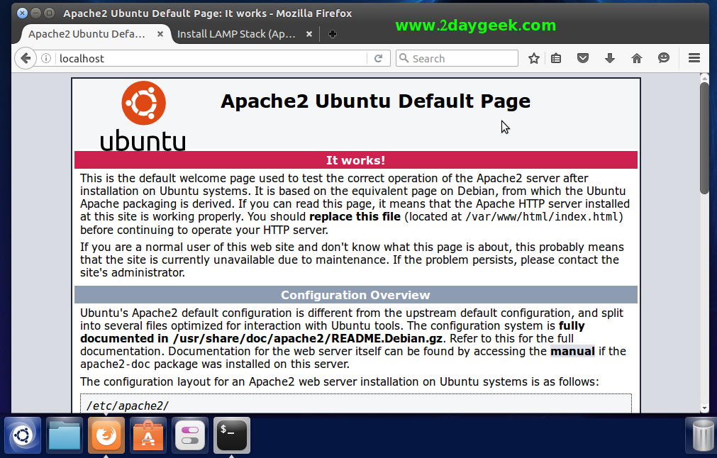
Task: Open the Firefox hamburger menu
Action: [694, 58]
